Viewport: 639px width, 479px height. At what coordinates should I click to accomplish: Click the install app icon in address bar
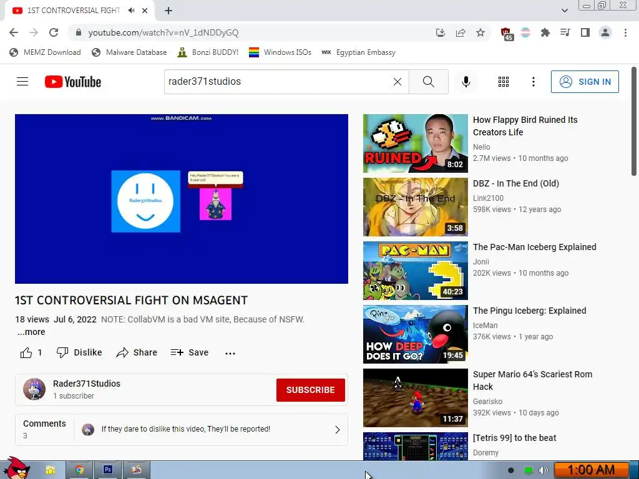pos(440,32)
